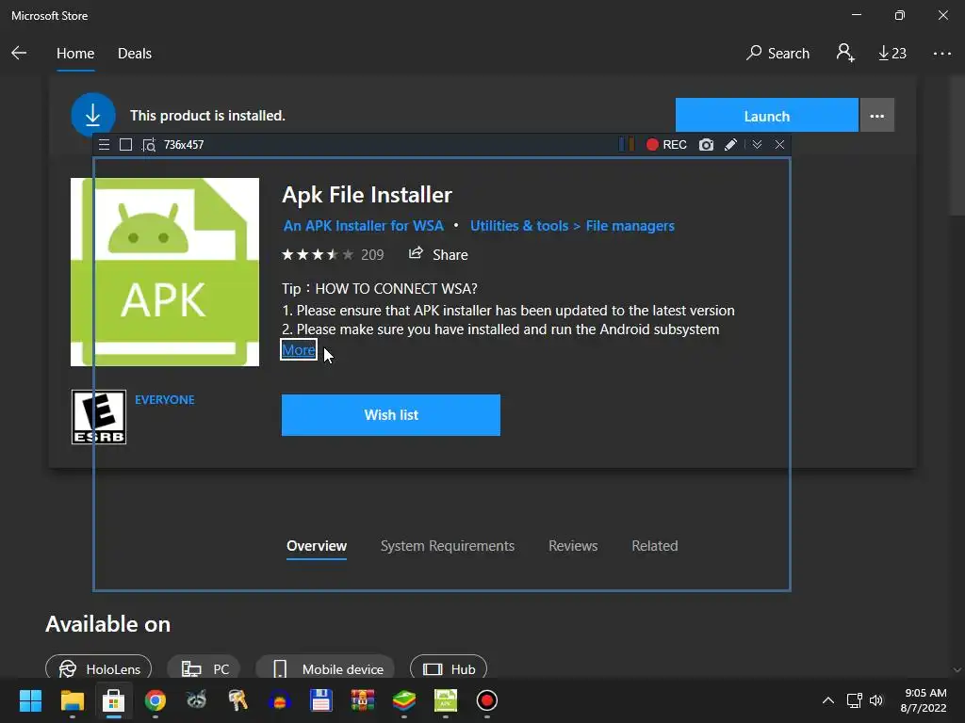
Task: Open the EVERYONE rating link
Action: coord(164,399)
